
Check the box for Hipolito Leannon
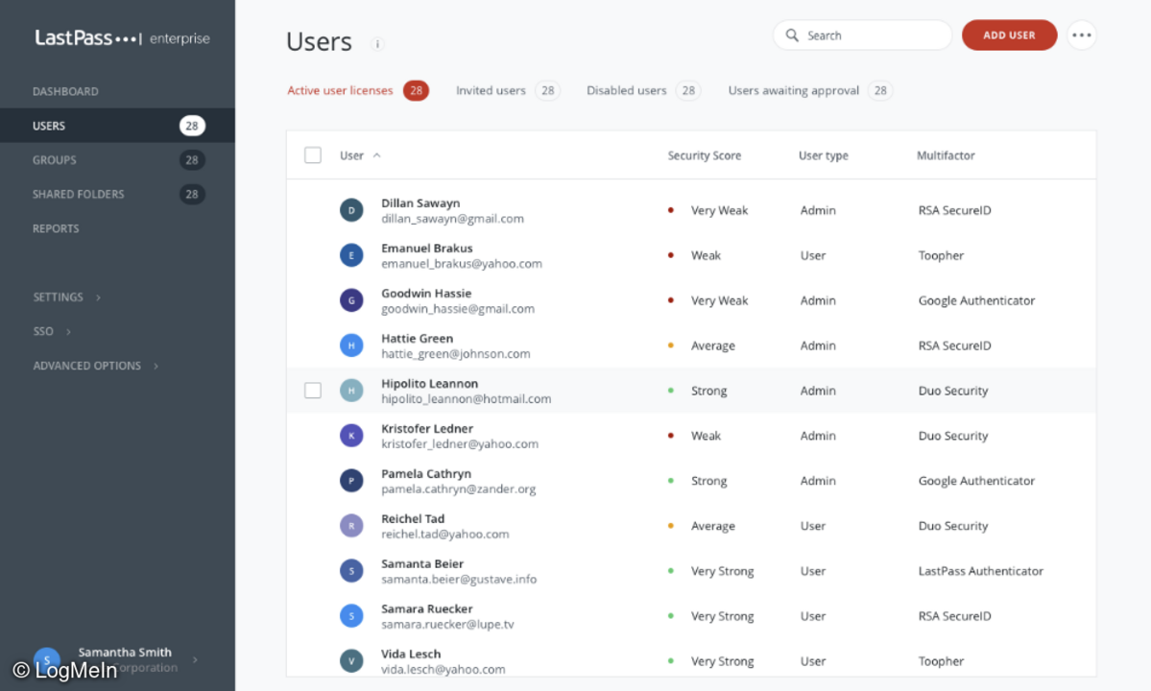(313, 391)
